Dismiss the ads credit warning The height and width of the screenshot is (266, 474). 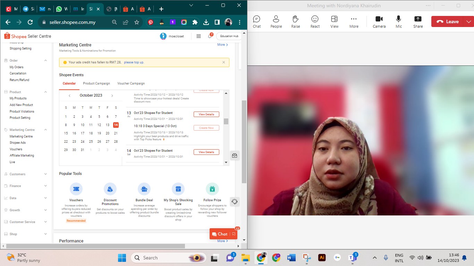pos(223,62)
